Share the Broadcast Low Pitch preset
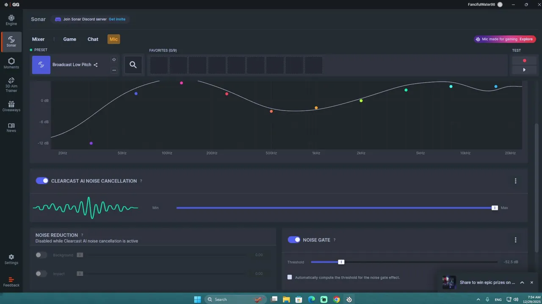 pos(96,65)
